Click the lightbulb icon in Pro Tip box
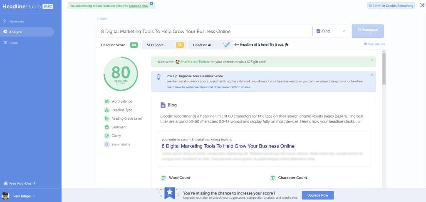The image size is (426, 202). (x=159, y=77)
